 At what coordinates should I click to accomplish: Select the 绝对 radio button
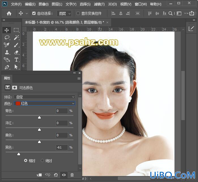point(42,160)
